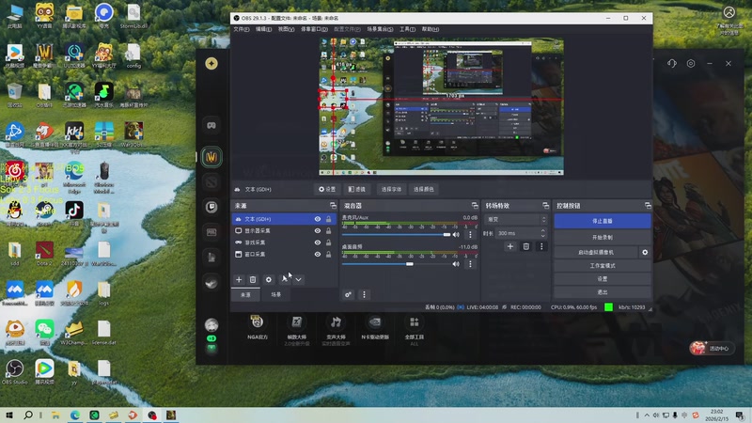The image size is (752, 423).
Task: Open 桌面音频 channel three-dot options
Action: pyautogui.click(x=470, y=264)
